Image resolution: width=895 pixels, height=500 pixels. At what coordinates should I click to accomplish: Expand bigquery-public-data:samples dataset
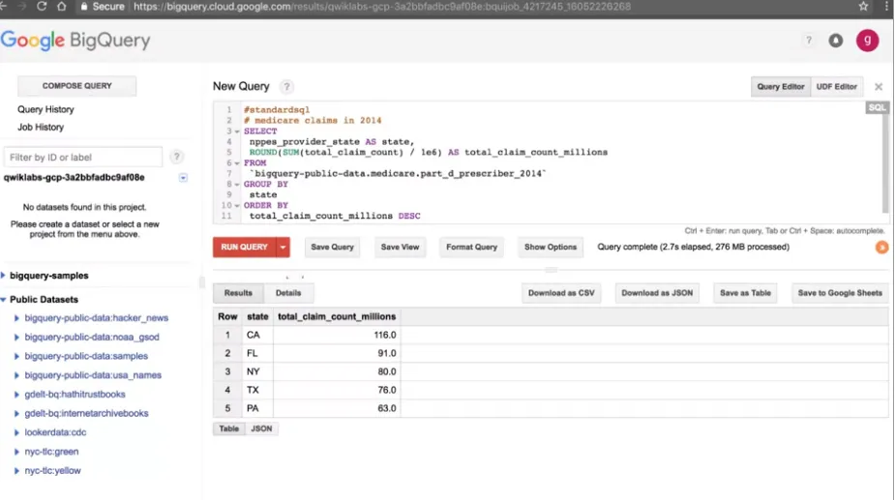[x=16, y=356]
